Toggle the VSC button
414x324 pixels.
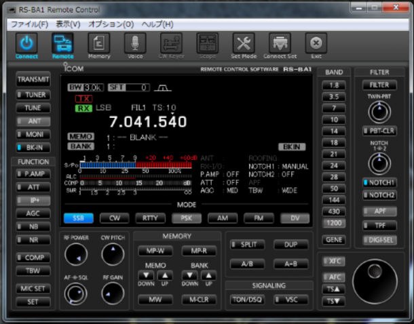(x=291, y=300)
